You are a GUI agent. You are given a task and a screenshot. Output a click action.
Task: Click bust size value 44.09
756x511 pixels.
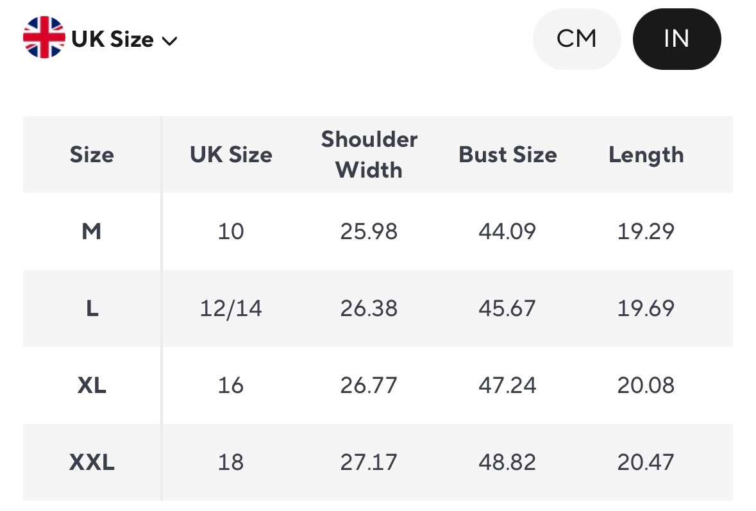pyautogui.click(x=507, y=231)
